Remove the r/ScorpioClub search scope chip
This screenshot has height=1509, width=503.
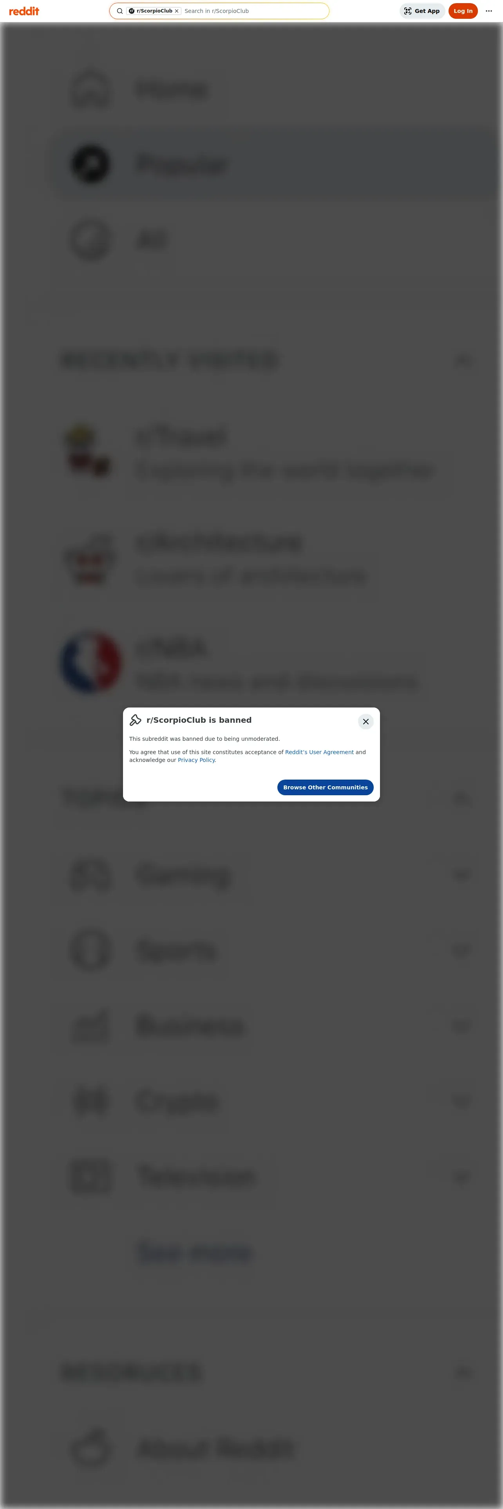[x=176, y=11]
